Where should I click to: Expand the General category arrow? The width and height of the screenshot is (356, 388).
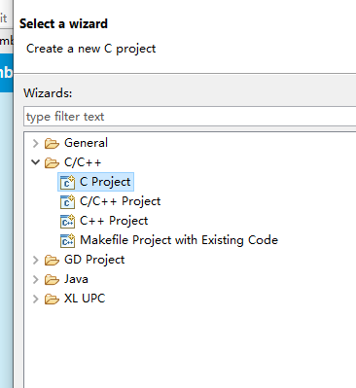point(36,143)
